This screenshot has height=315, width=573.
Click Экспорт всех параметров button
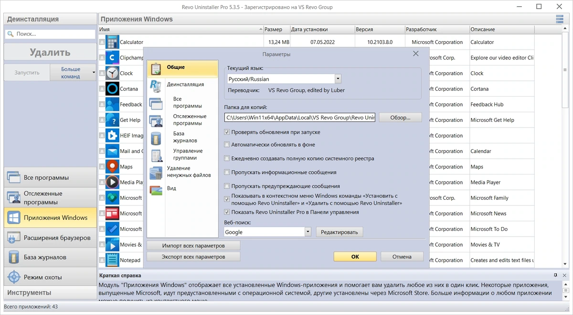[x=193, y=257]
